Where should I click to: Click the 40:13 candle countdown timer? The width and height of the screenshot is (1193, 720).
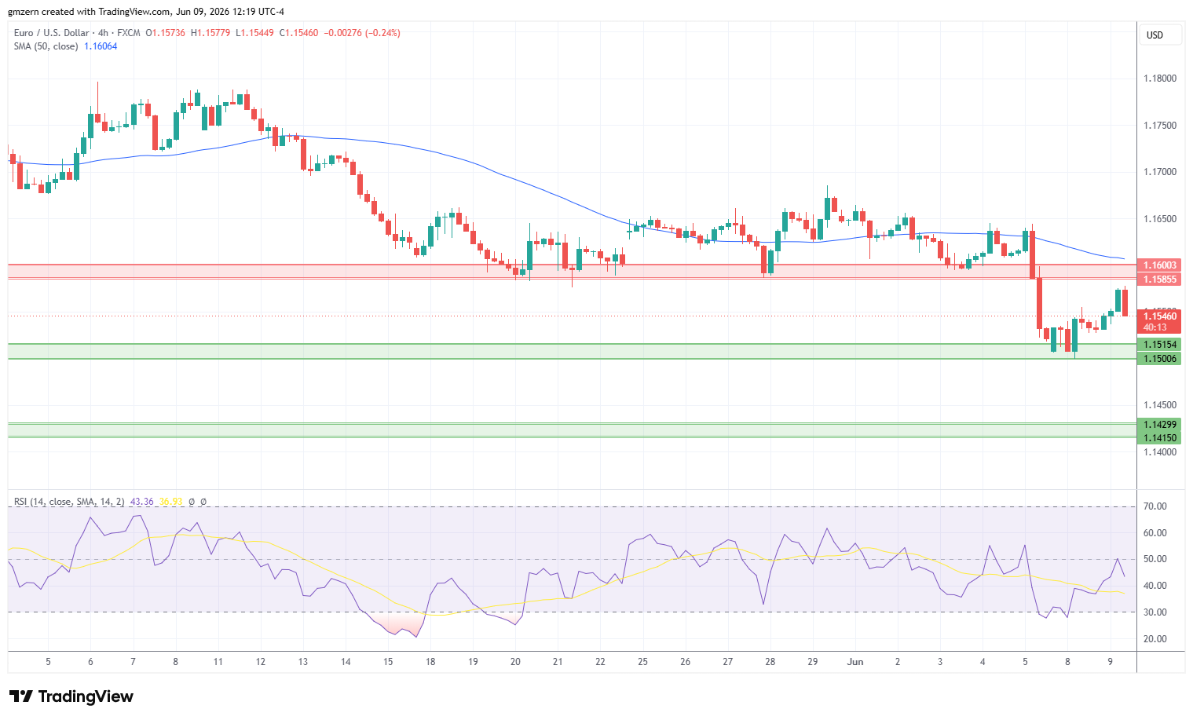click(1155, 327)
